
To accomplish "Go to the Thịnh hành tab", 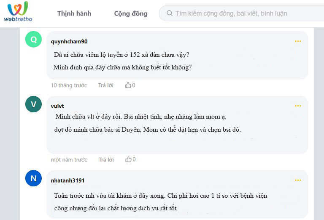I will (x=74, y=13).
